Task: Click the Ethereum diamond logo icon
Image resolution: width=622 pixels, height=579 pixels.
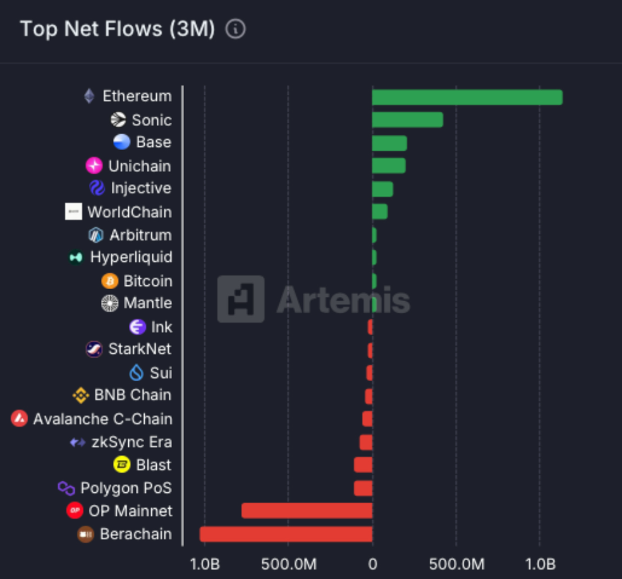Action: pyautogui.click(x=89, y=96)
